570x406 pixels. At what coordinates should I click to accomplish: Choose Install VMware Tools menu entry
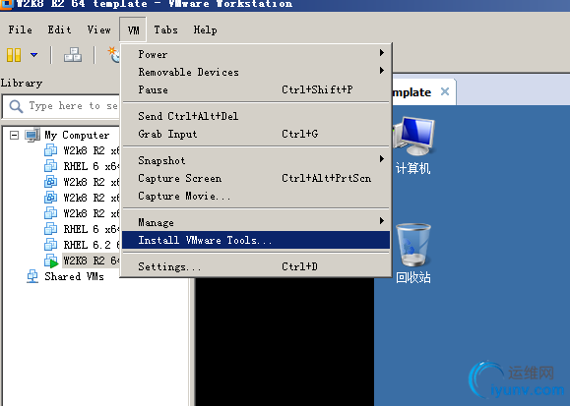click(x=256, y=240)
